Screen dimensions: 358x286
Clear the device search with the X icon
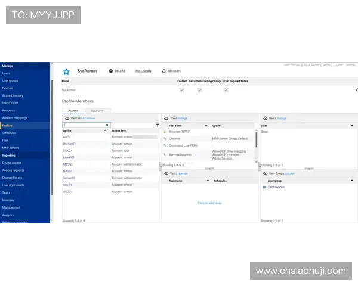[x=107, y=125]
